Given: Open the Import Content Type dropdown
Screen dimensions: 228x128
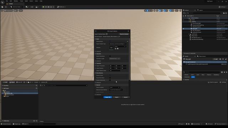Looking at the screenshot, I should point(118,44).
